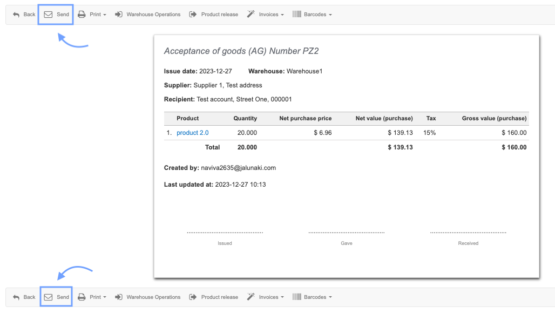Click the Product release icon in top toolbar

pyautogui.click(x=193, y=15)
